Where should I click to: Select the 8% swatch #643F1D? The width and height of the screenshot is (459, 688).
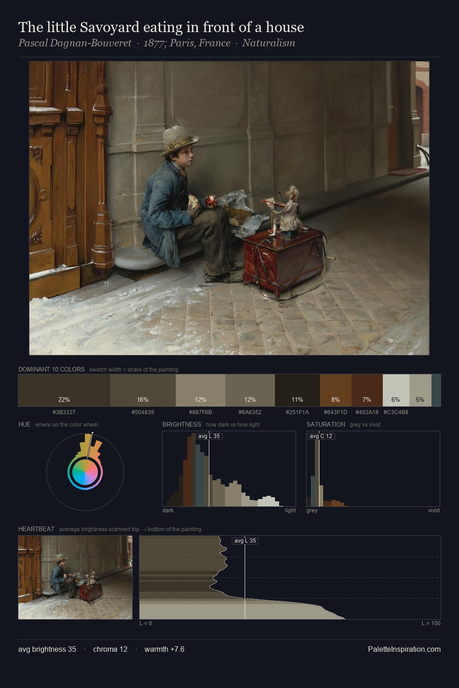click(x=336, y=390)
